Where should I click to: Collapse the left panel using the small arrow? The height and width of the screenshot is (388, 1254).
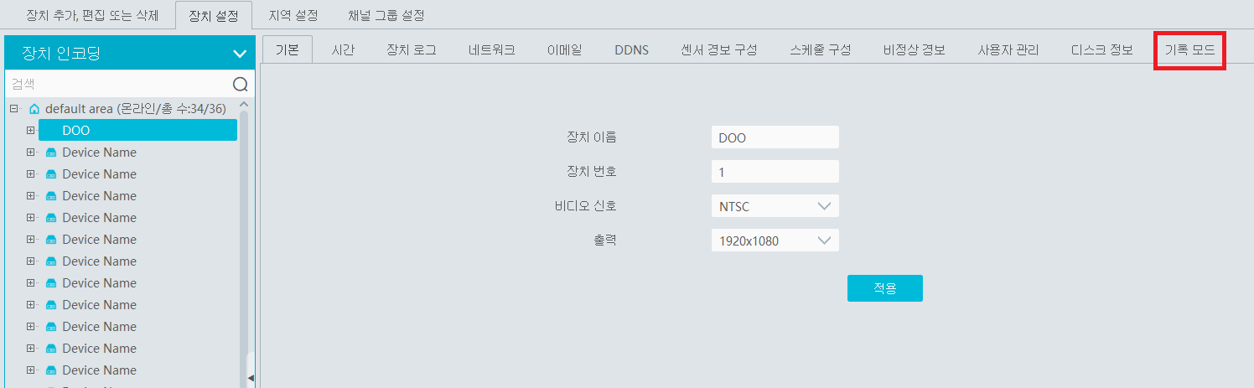click(x=251, y=378)
